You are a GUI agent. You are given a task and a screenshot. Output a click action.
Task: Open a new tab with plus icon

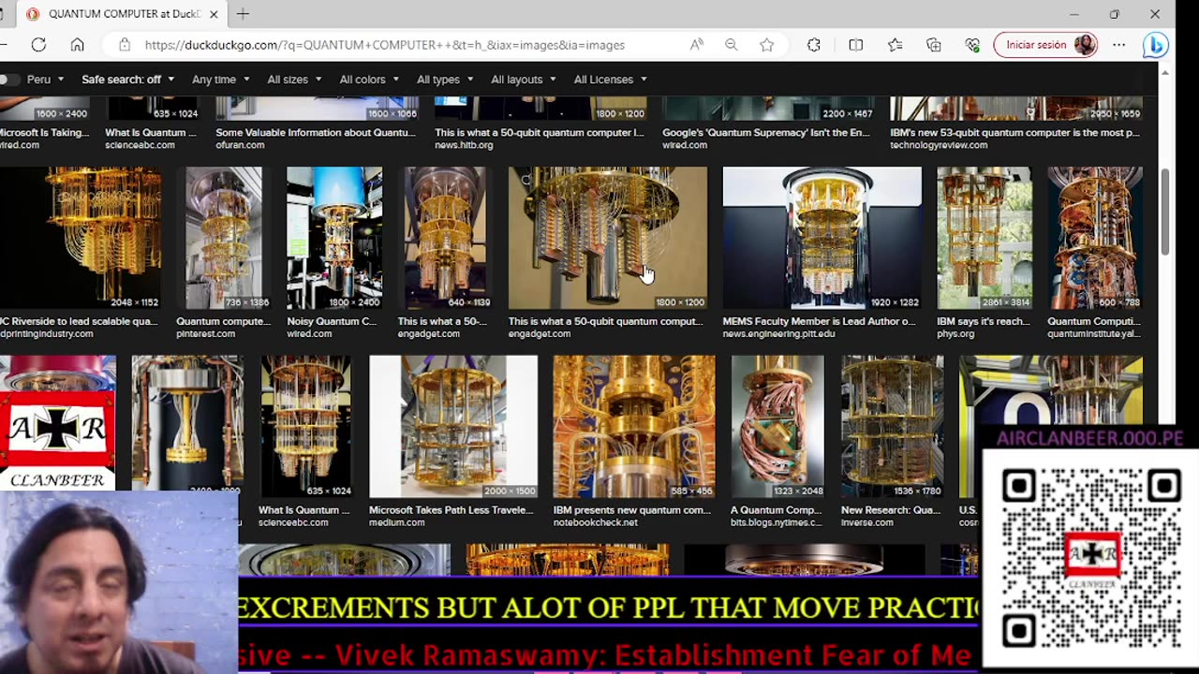coord(243,14)
